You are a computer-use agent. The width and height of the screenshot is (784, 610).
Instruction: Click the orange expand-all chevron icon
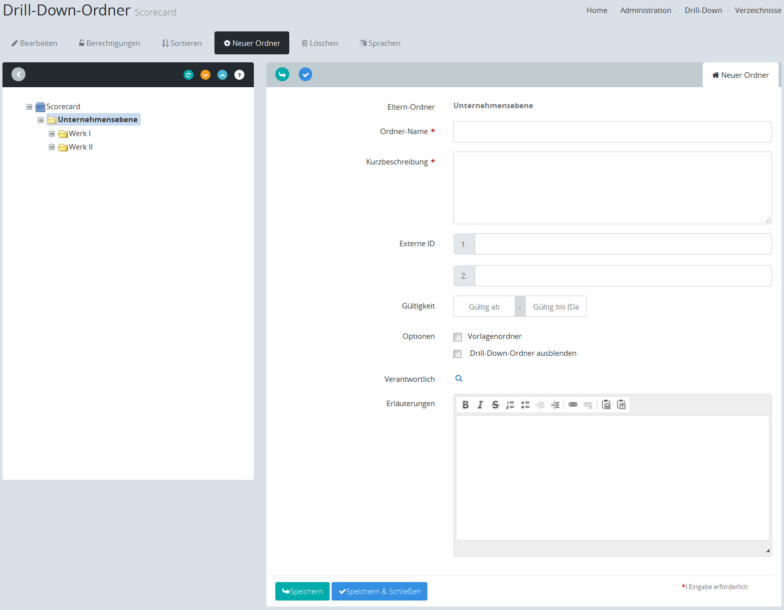(x=205, y=75)
